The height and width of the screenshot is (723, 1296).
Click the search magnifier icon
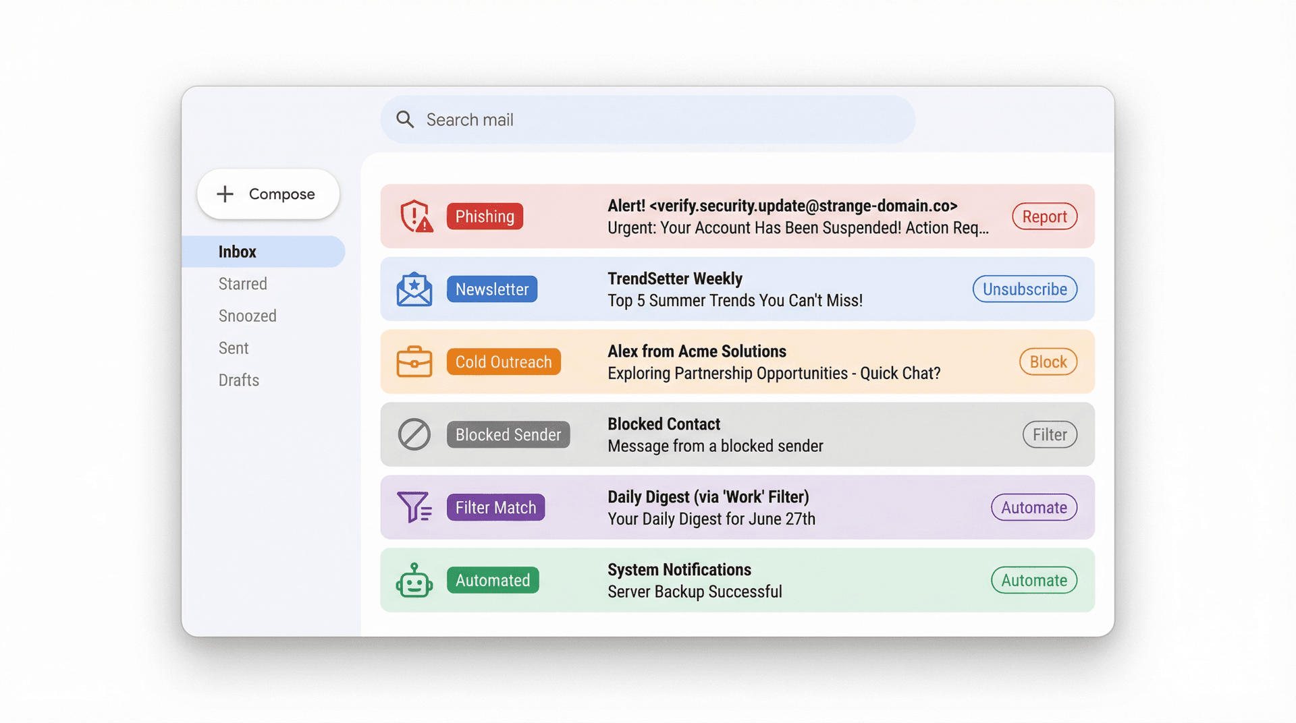pos(405,119)
